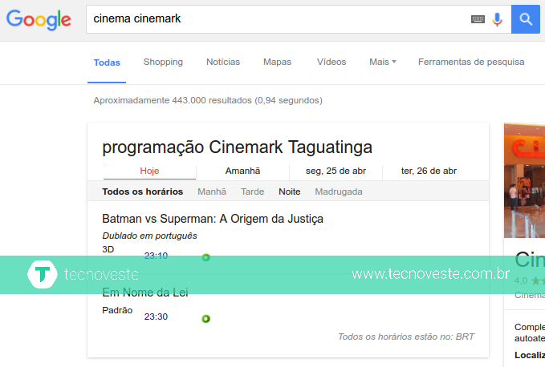
Task: Click the programação Cinemark Taguatinga heading
Action: [237, 147]
